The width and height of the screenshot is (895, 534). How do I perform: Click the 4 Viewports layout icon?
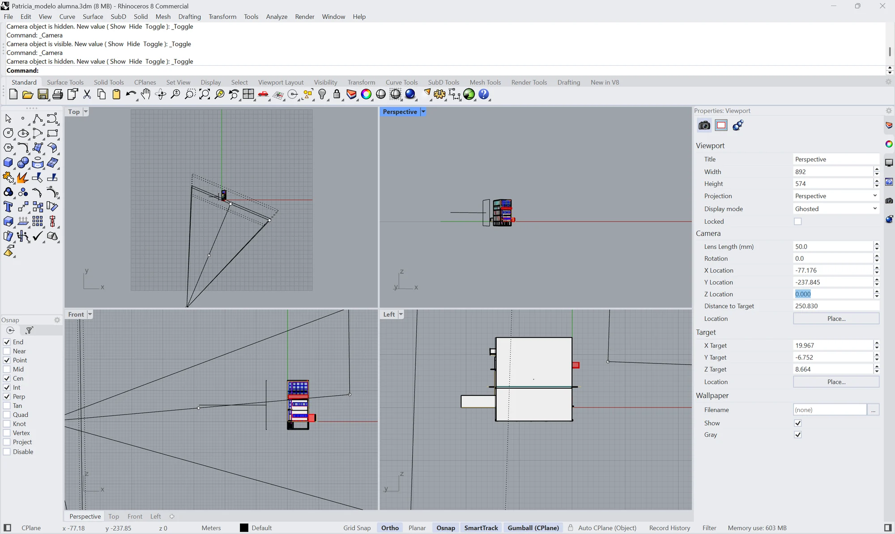[248, 94]
